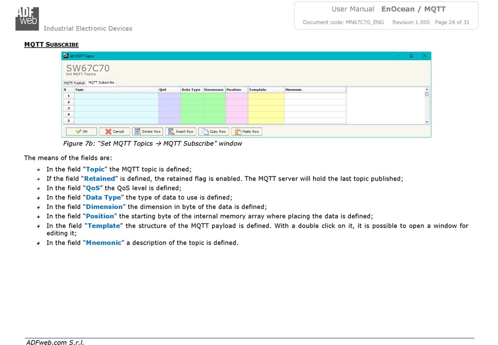The height and width of the screenshot is (345, 498).
Task: Click the Cancel button with red X
Action: tap(114, 131)
